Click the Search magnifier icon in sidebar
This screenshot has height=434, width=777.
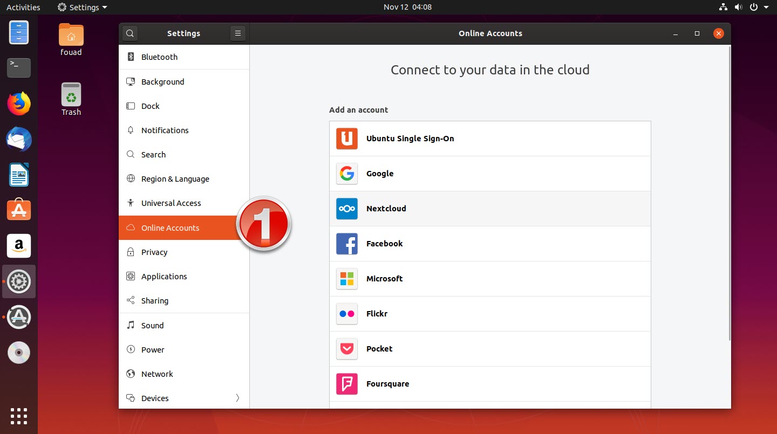130,155
